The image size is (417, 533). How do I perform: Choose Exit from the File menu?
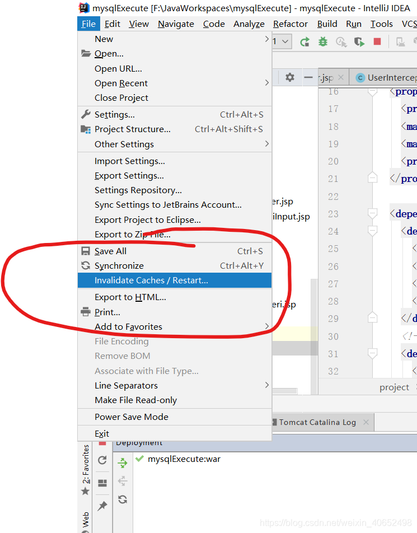[x=175, y=434]
